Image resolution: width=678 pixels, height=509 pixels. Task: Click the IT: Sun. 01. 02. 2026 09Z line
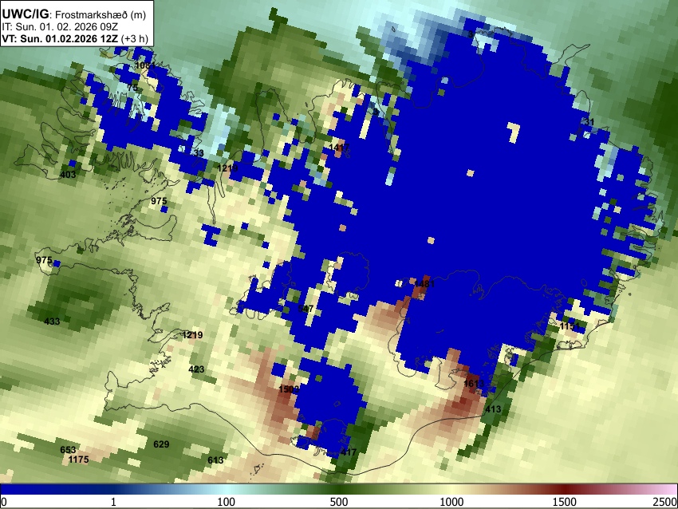(60, 27)
